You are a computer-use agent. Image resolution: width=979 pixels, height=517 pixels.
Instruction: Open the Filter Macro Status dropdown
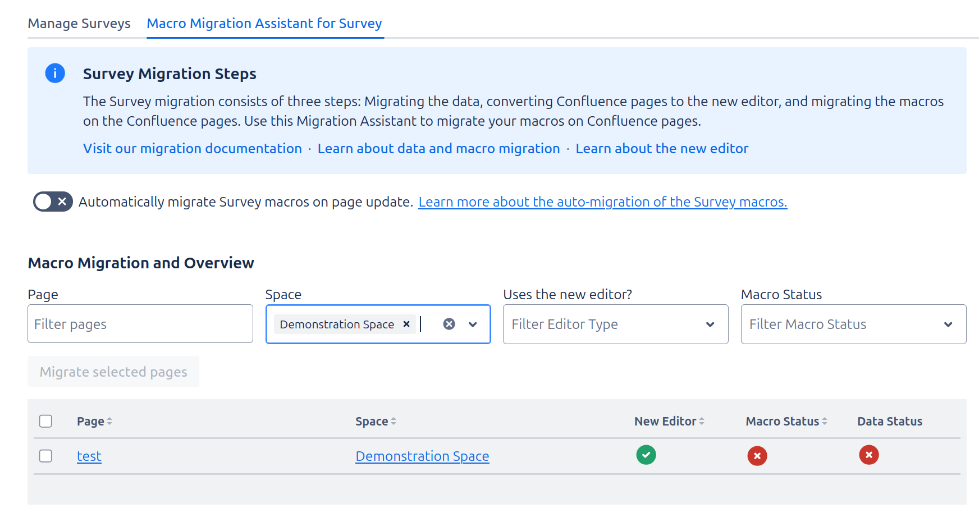[853, 324]
